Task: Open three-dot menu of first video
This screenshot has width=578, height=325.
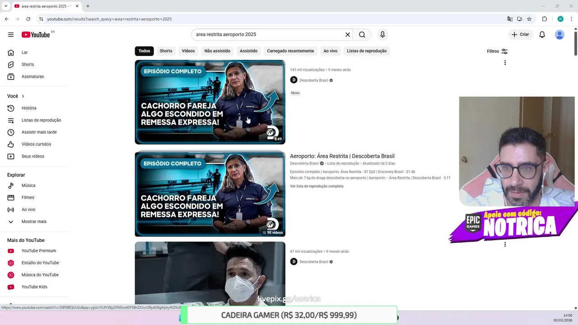Action: (x=505, y=63)
